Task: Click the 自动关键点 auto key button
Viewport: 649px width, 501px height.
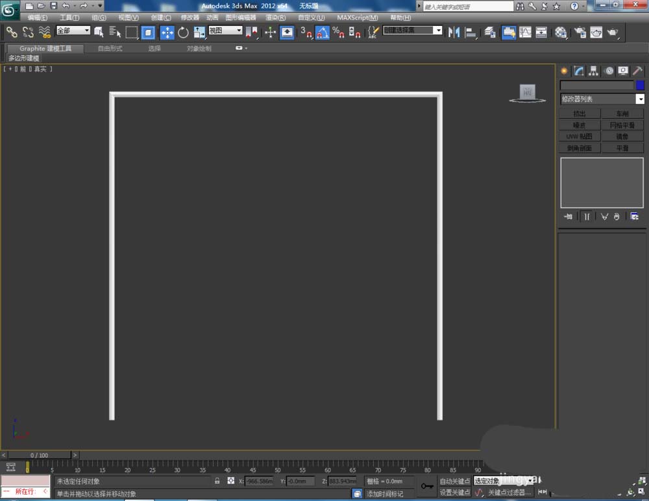Action: pyautogui.click(x=455, y=481)
